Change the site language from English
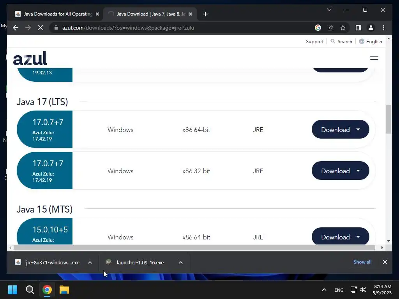Screen dimensions: 399x299 click(371, 41)
